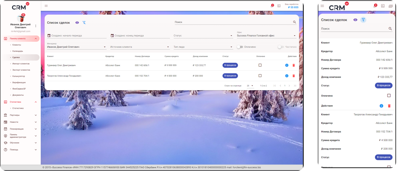Toggle eye icon in mobile 'Список сделок' header
Image resolution: width=398 pixels, height=171 pixels.
coord(355,20)
